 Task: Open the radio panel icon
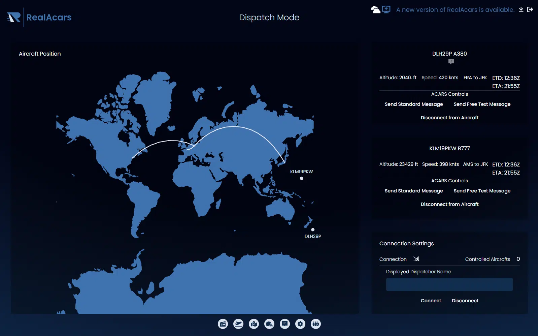(x=223, y=324)
